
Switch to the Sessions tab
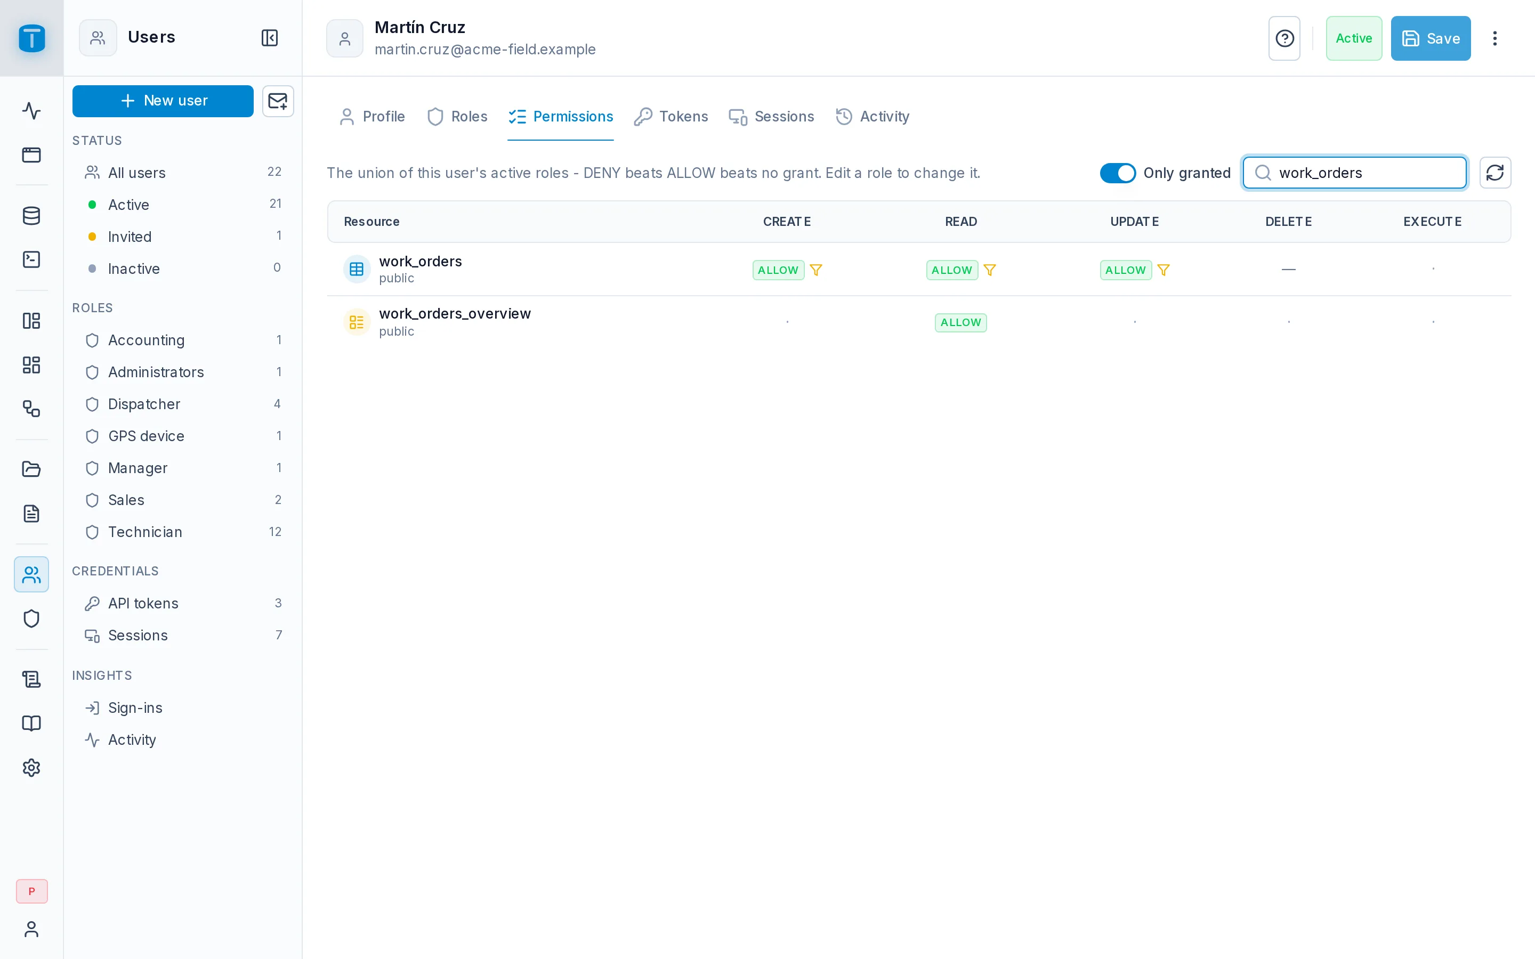(x=771, y=117)
